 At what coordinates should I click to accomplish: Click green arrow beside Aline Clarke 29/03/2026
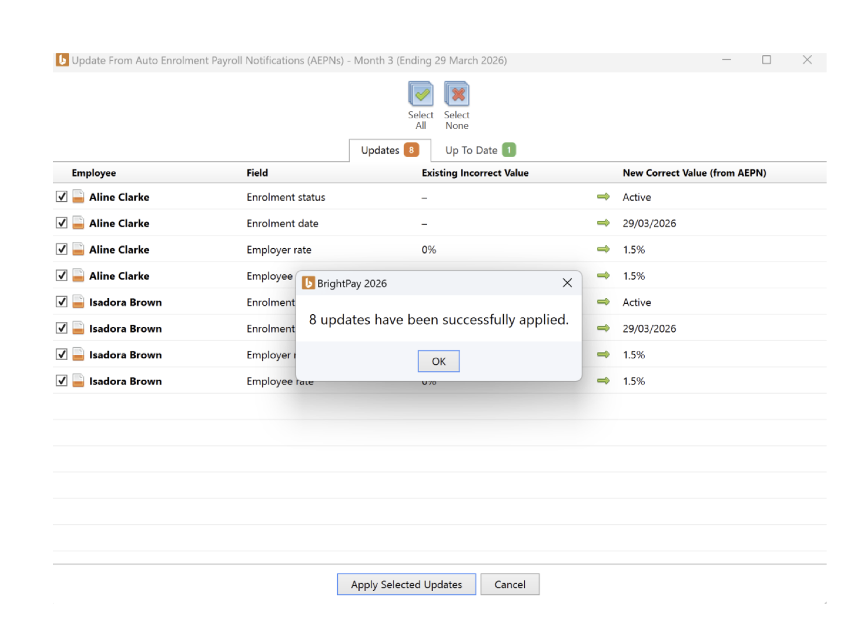pyautogui.click(x=604, y=223)
